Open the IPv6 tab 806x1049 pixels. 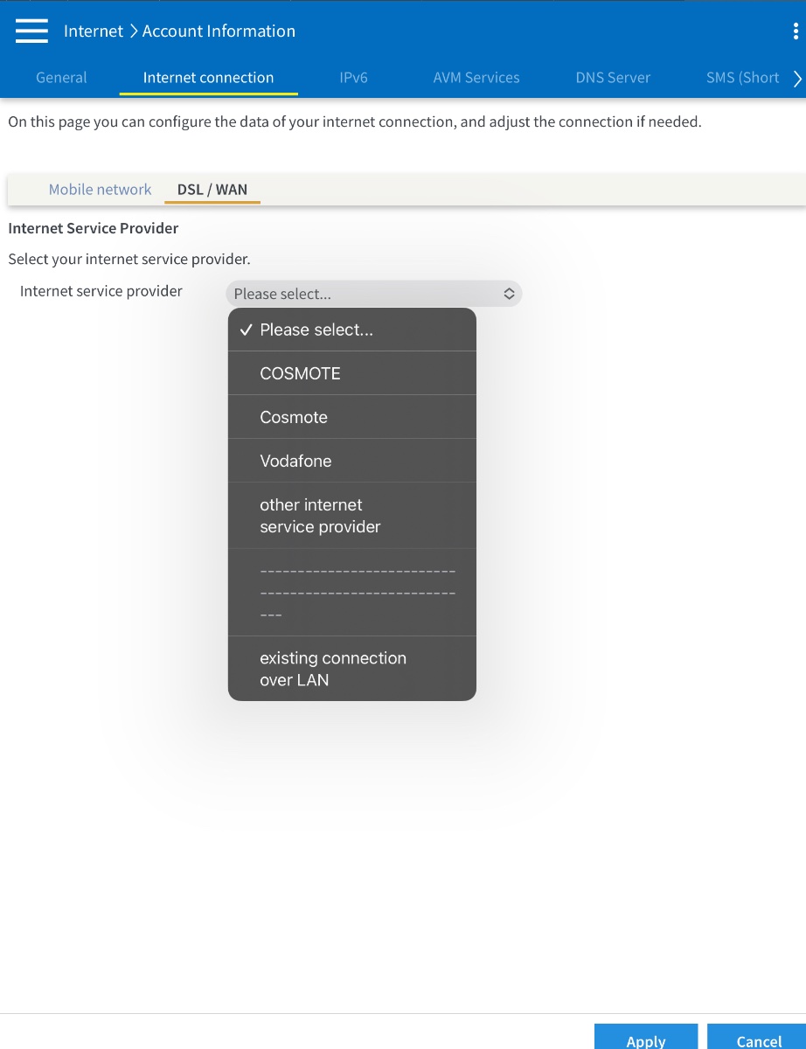point(353,78)
